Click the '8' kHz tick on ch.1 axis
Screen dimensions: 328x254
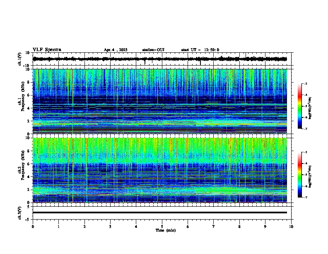[x=28, y=82]
